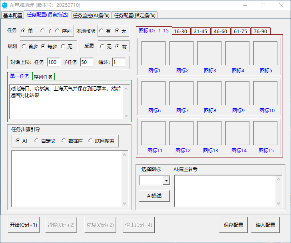291x243 pixels.
Task: Click the 图标1 icon slot
Action: 153,53
